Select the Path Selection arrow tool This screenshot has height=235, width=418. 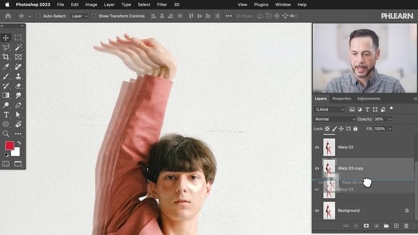[18, 115]
